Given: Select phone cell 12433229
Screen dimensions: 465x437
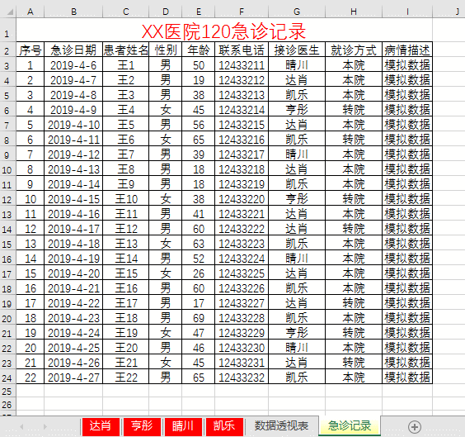Looking at the screenshot, I should pos(242,332).
